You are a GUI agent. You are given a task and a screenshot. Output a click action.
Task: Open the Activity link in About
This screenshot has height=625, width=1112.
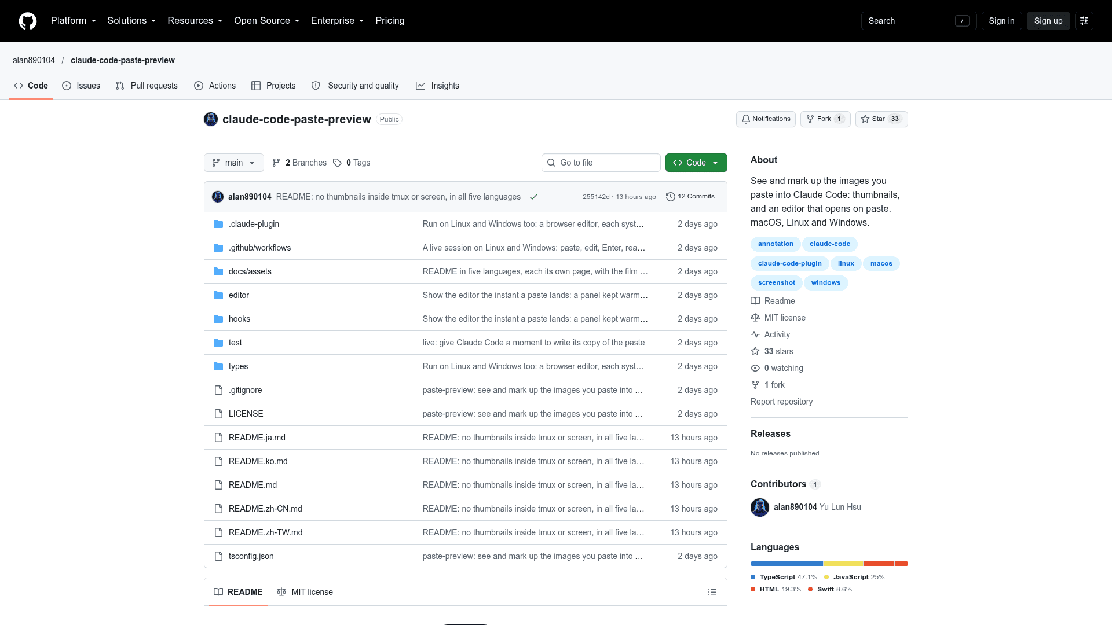click(x=770, y=334)
